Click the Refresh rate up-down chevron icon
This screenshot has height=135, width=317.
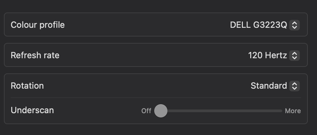[x=294, y=55]
